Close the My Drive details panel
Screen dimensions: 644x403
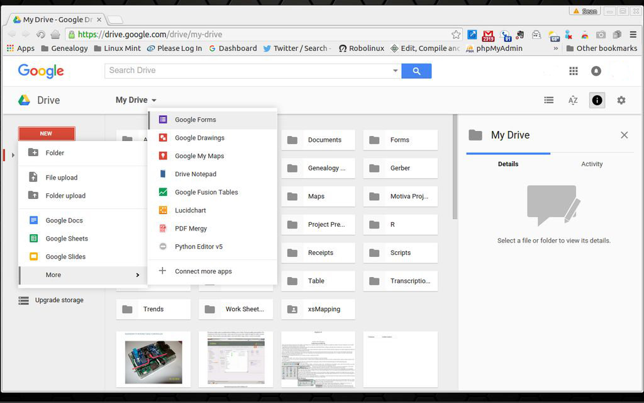coord(625,135)
